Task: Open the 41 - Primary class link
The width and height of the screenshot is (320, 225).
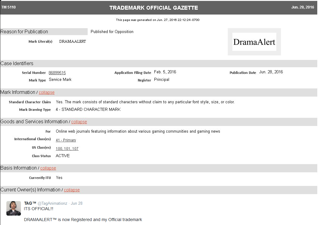Action: point(66,140)
